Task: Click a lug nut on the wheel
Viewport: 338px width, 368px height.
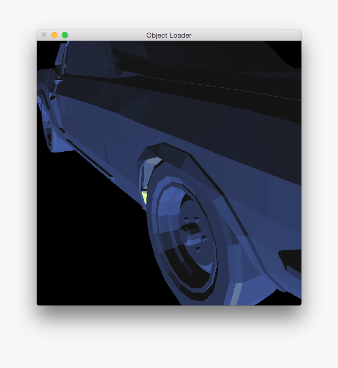Action: (188, 219)
